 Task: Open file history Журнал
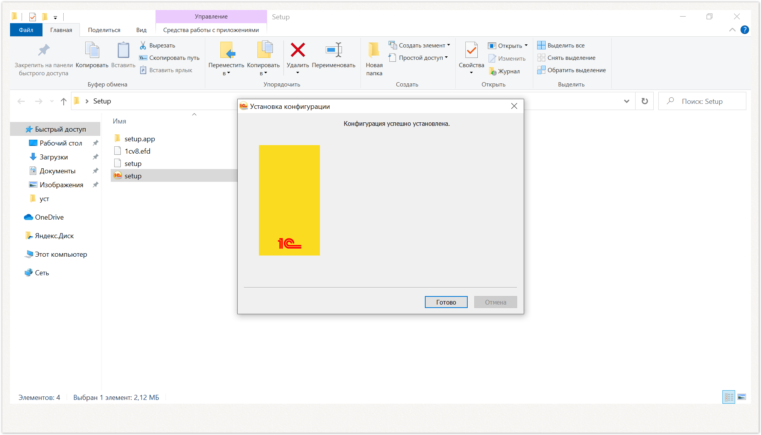tap(504, 71)
